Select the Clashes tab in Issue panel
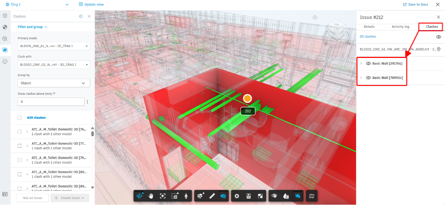 432,27
